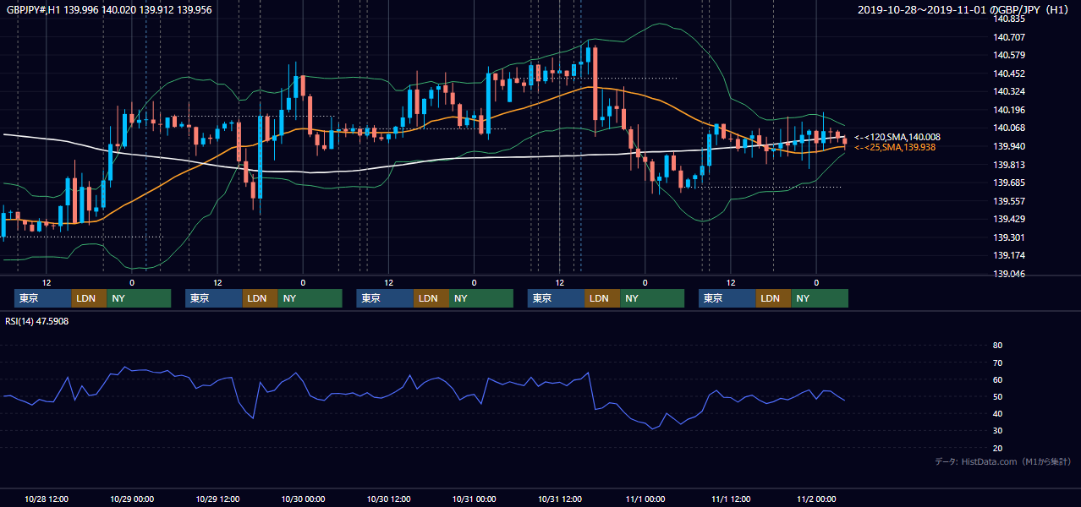Click price axis value 140.579

1010,55
